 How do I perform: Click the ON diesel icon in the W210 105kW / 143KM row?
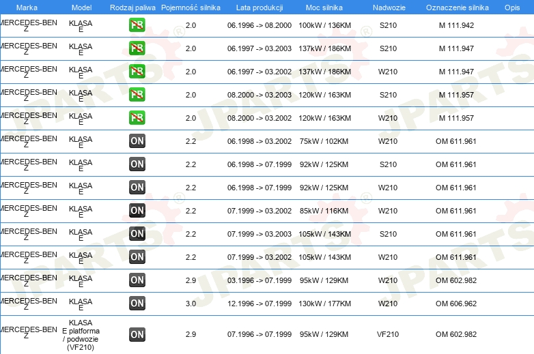pyautogui.click(x=137, y=256)
